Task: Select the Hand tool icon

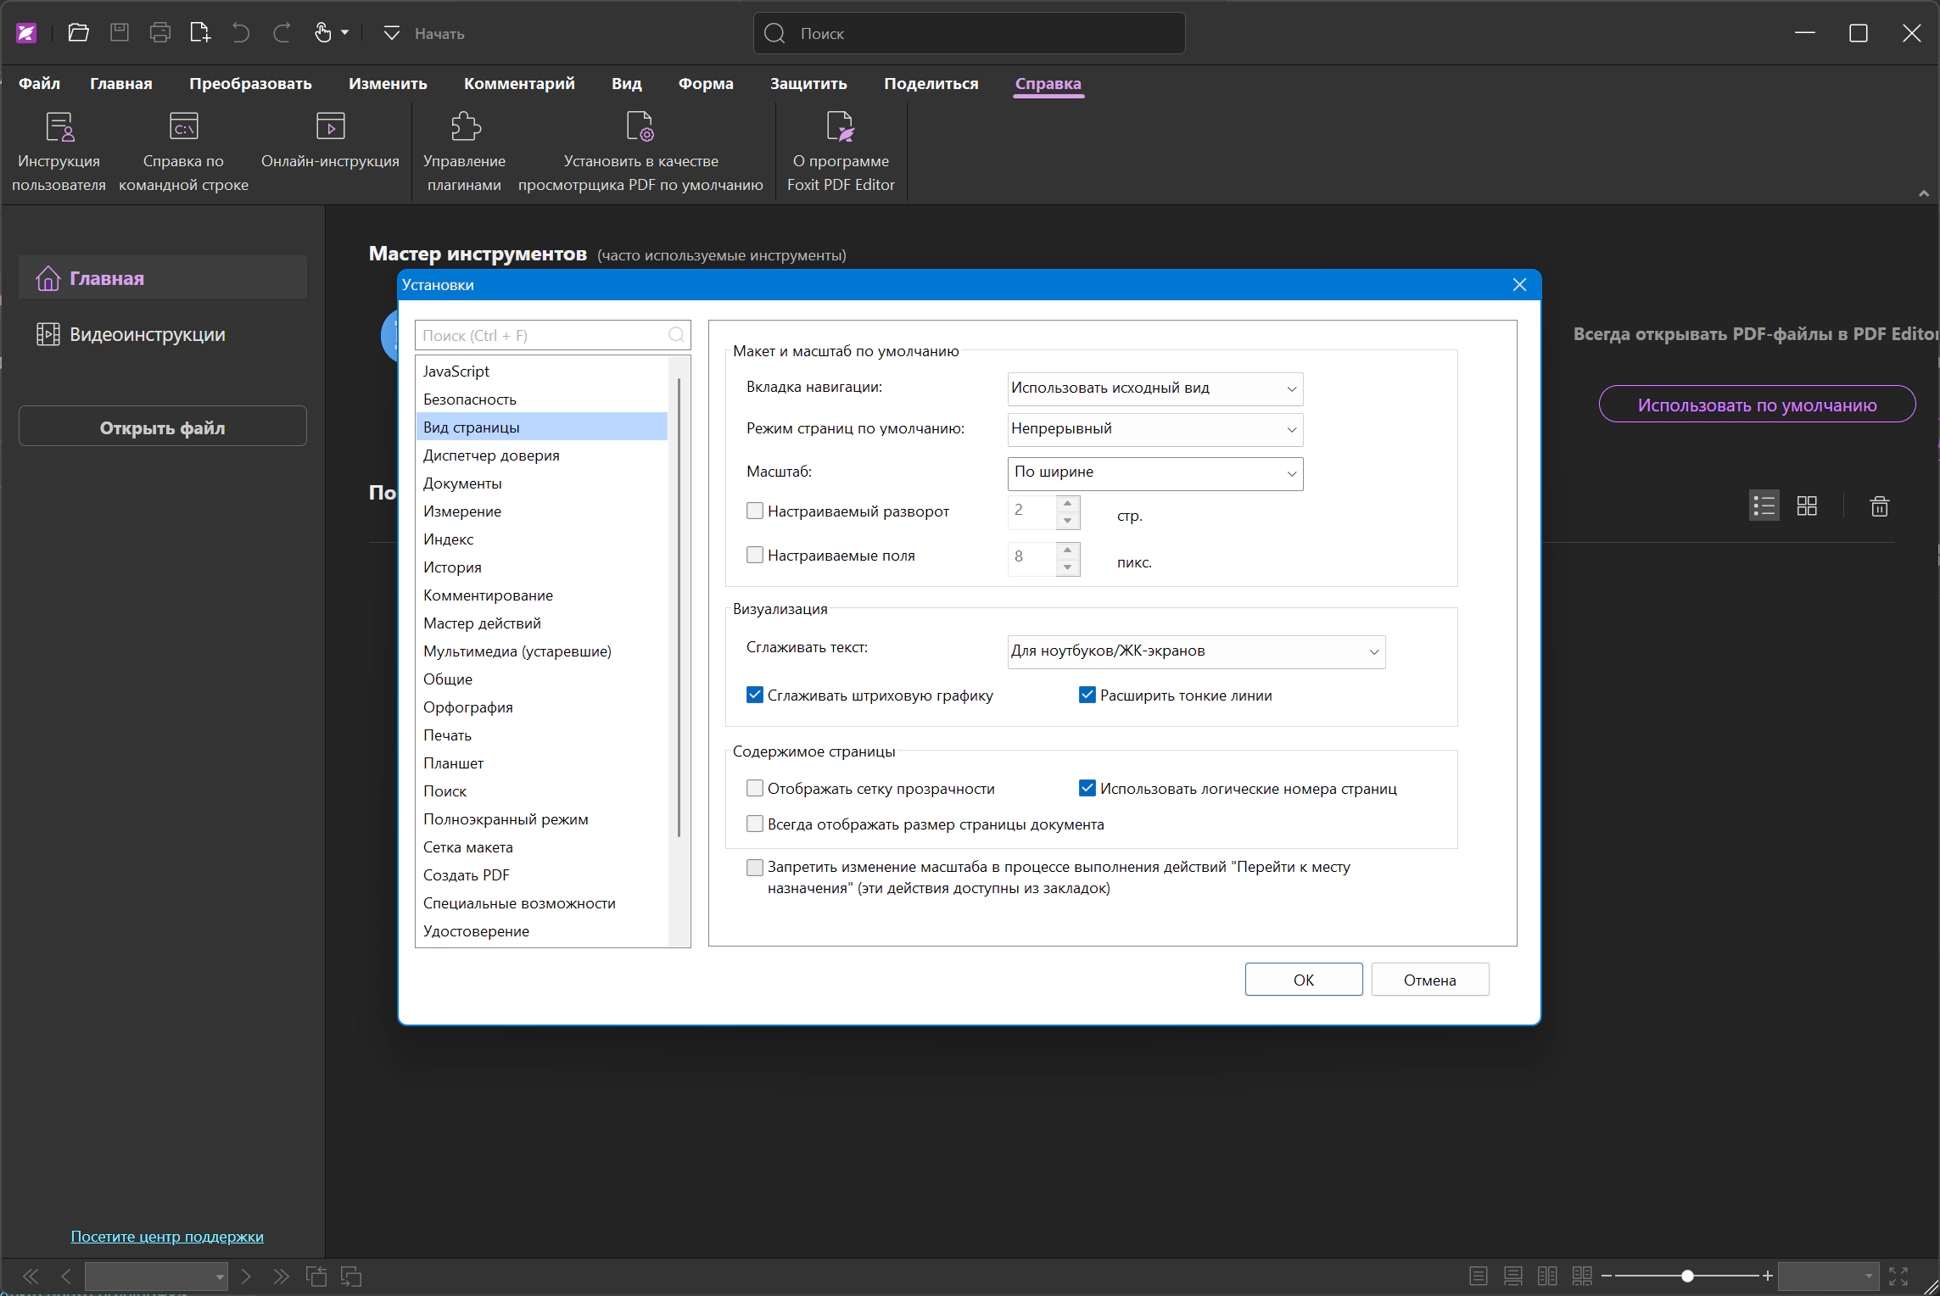Action: coord(322,33)
